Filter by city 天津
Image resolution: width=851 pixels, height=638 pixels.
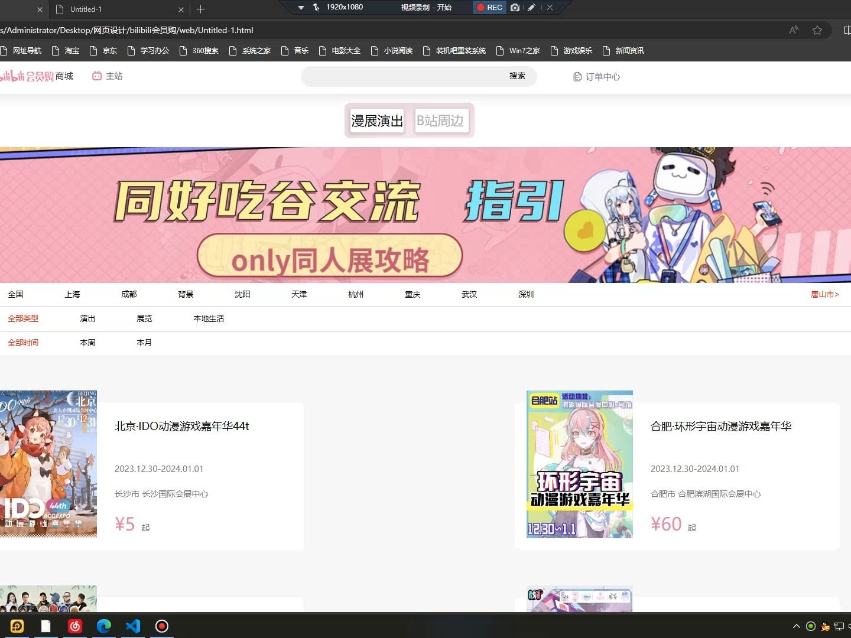(x=299, y=294)
